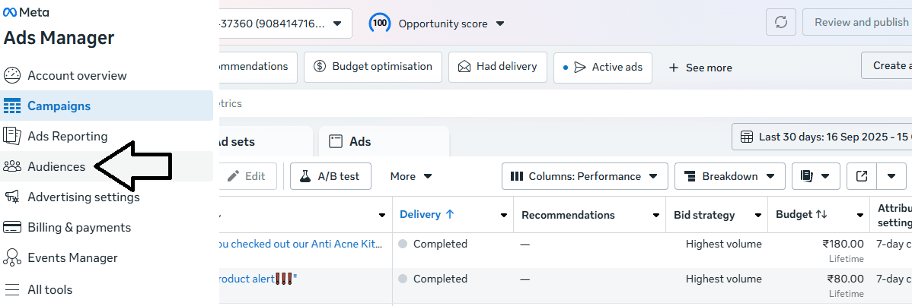The height and width of the screenshot is (306, 912).
Task: Click the A/B test button
Action: [330, 176]
